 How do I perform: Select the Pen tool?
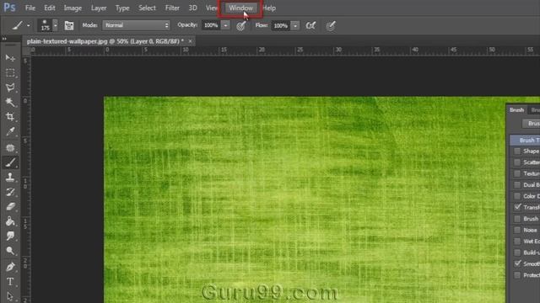pos(10,267)
